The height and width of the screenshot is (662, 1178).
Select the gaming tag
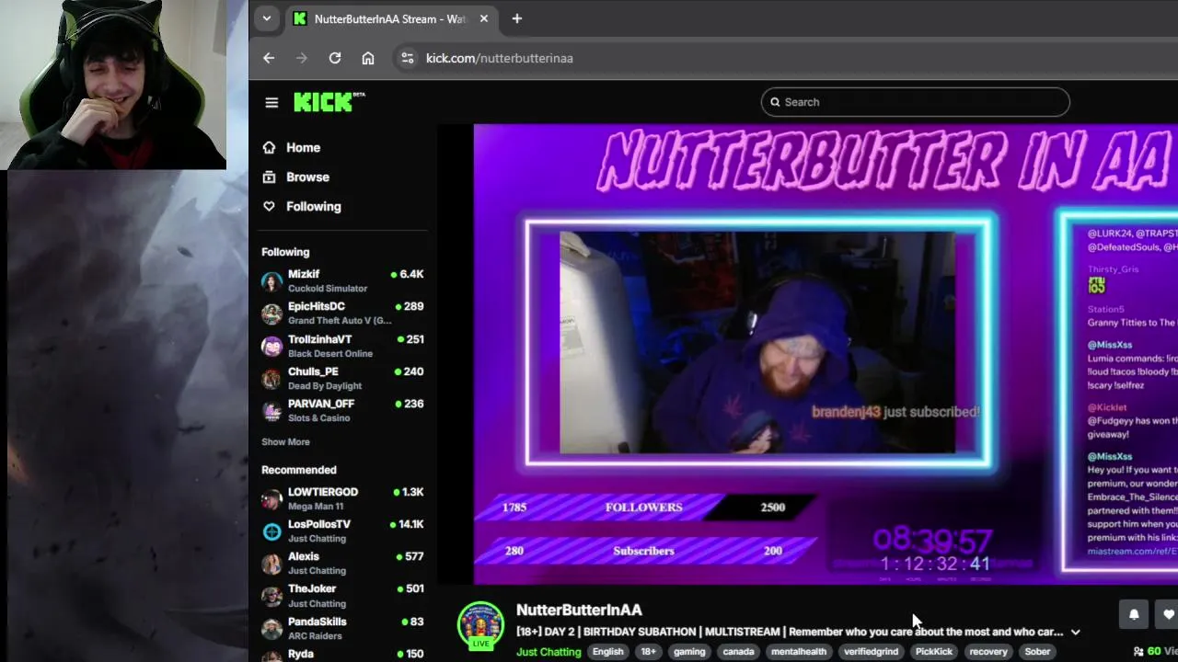click(x=689, y=652)
